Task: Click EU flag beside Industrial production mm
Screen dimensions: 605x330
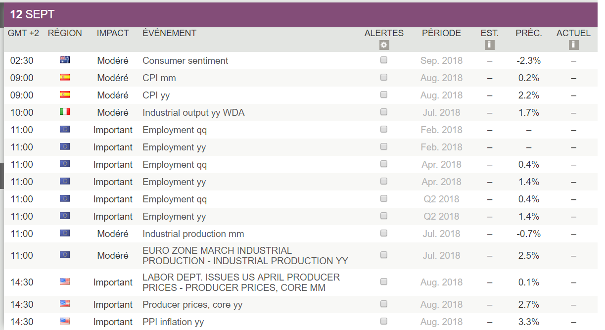Action: coord(65,234)
